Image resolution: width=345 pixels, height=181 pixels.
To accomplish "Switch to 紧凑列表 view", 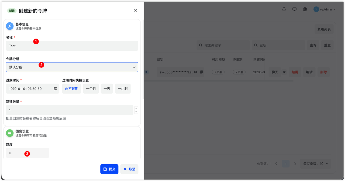I will point(324,29).
